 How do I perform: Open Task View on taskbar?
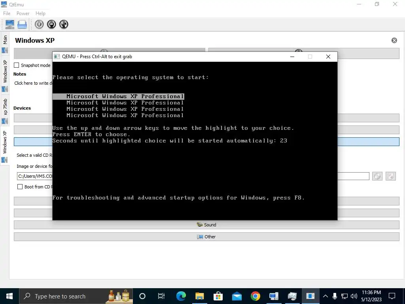(161, 296)
